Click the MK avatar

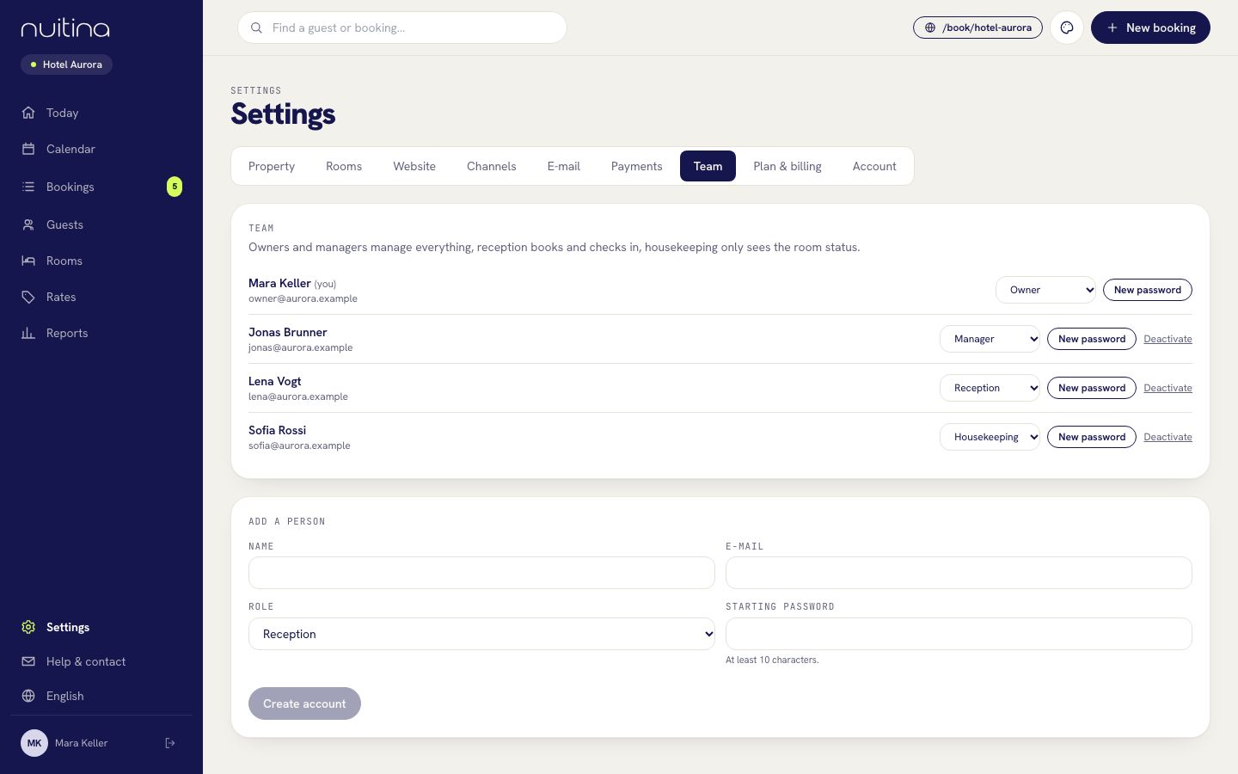tap(34, 743)
